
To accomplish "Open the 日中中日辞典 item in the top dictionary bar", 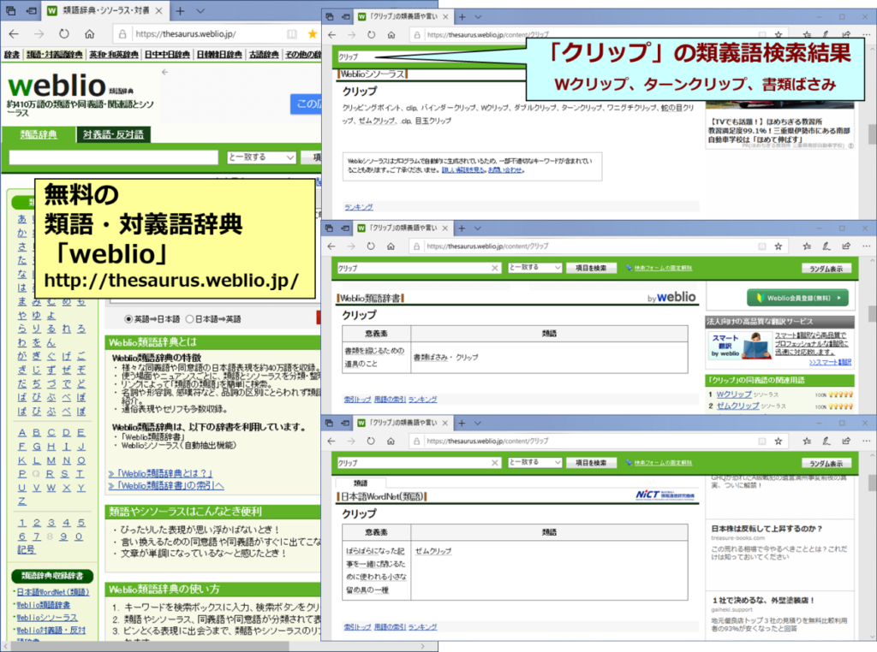I will [167, 55].
